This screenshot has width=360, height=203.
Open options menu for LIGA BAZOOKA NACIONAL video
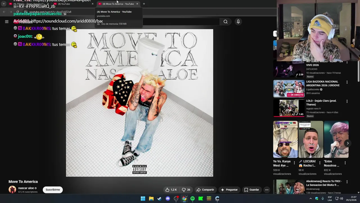(x=347, y=82)
